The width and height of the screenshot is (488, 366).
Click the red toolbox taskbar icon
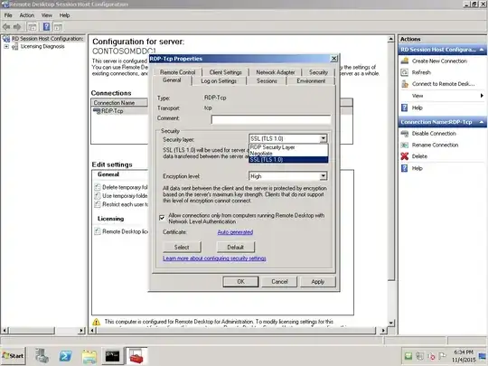(x=136, y=356)
